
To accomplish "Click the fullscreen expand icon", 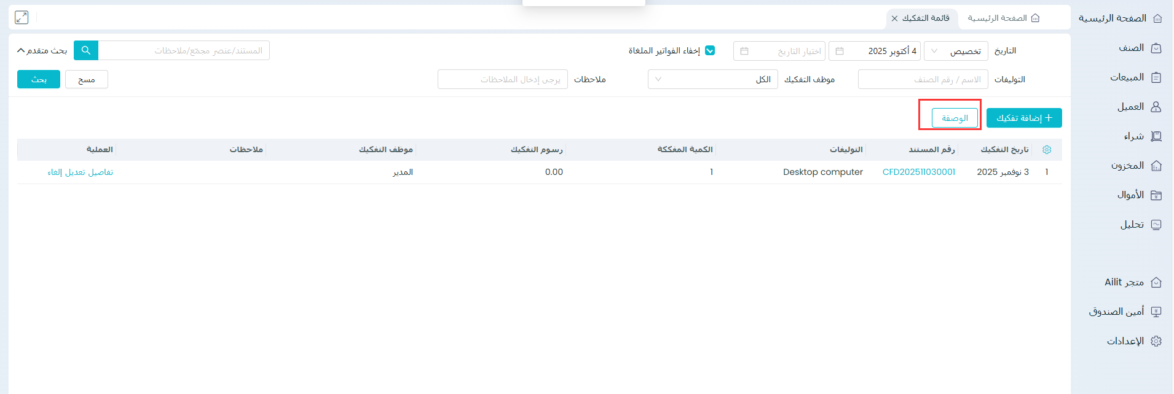I will [x=22, y=18].
